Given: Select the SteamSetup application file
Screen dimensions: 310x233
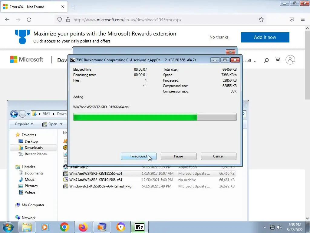Looking at the screenshot, I should click(x=149, y=167).
